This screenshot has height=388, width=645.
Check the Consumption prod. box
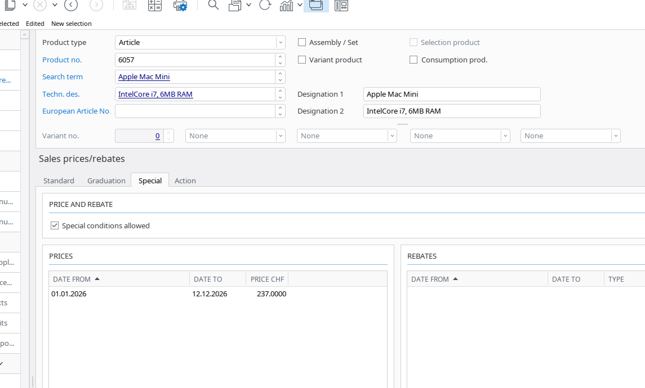[x=413, y=60]
